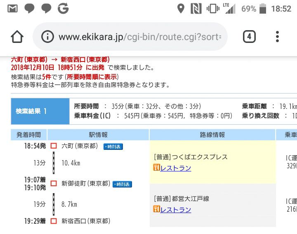Tap the 路線情報 column header
The height and width of the screenshot is (234, 297).
click(212, 135)
